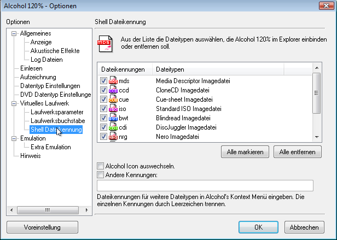The height and width of the screenshot is (240, 337).
Task: Click the mds file type icon
Action: pos(113,81)
